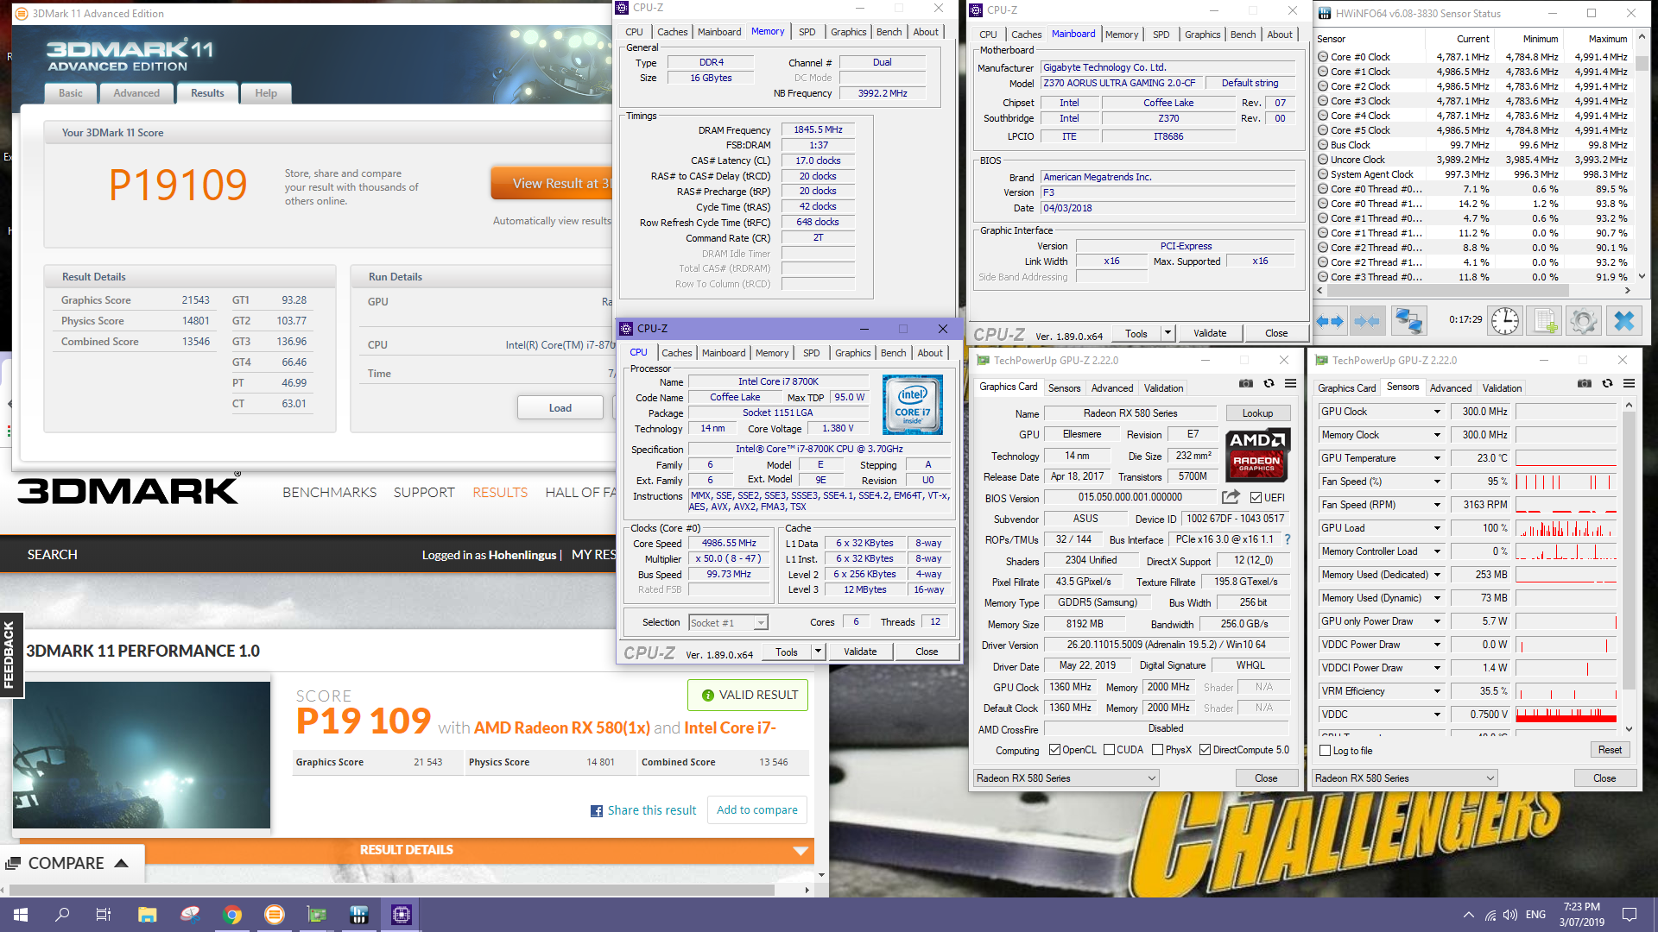Screen dimensions: 1658x932
Task: Open VRM Efficiency sensor dropdown
Action: (1437, 691)
